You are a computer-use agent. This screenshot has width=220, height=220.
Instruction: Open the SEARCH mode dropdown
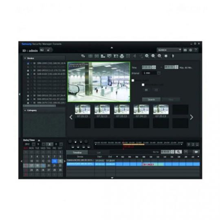[169, 50]
